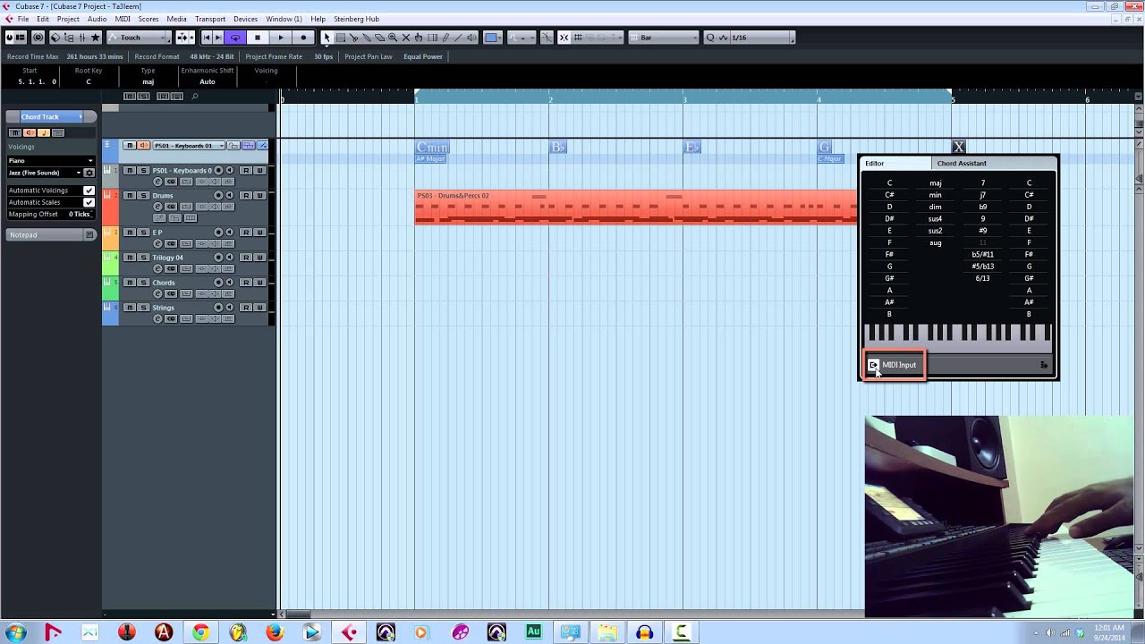Select aug chord type in editor
The image size is (1145, 644).
935,242
